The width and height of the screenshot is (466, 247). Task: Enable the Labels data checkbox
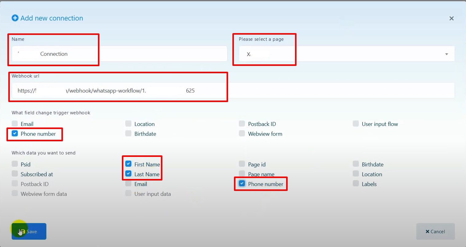(355, 184)
